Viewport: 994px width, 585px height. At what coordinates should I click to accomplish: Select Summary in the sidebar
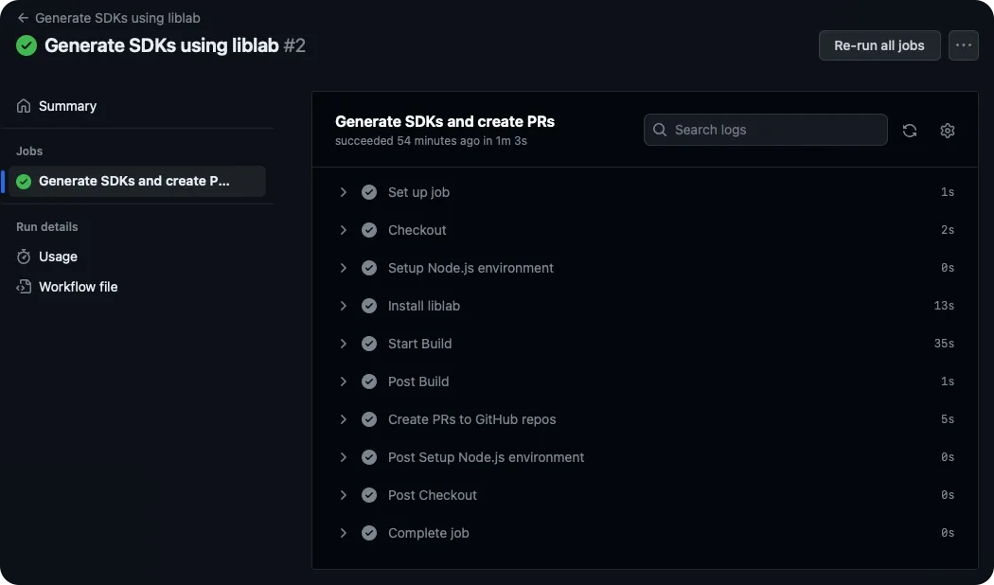(66, 105)
